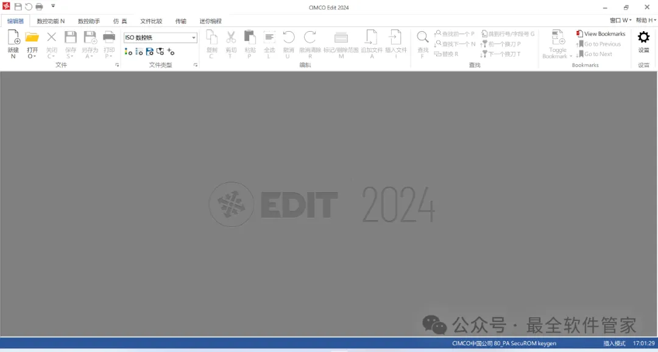
Task: Click quick access print icon in title bar
Action: pyautogui.click(x=39, y=7)
